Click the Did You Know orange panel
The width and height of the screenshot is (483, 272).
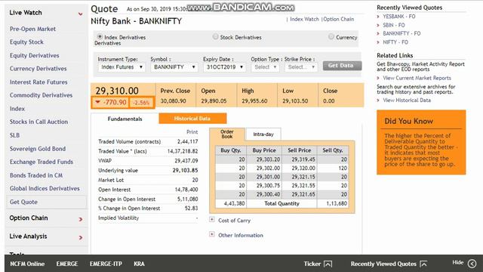tap(421, 142)
